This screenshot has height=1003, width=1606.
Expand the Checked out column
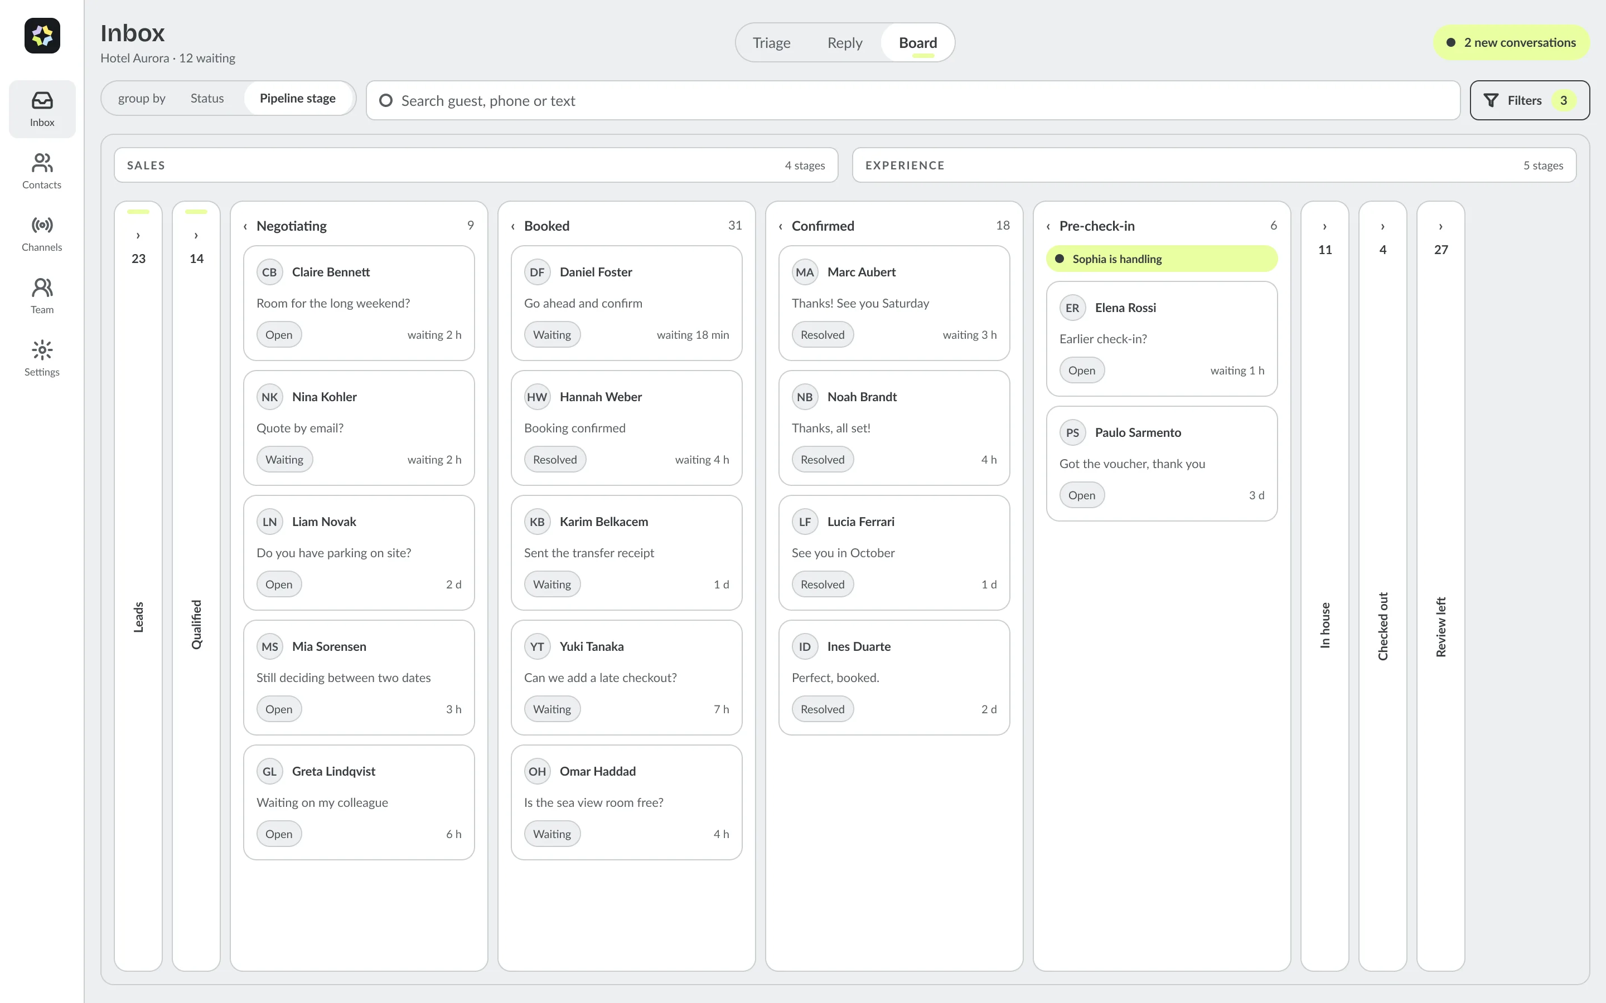click(x=1382, y=227)
